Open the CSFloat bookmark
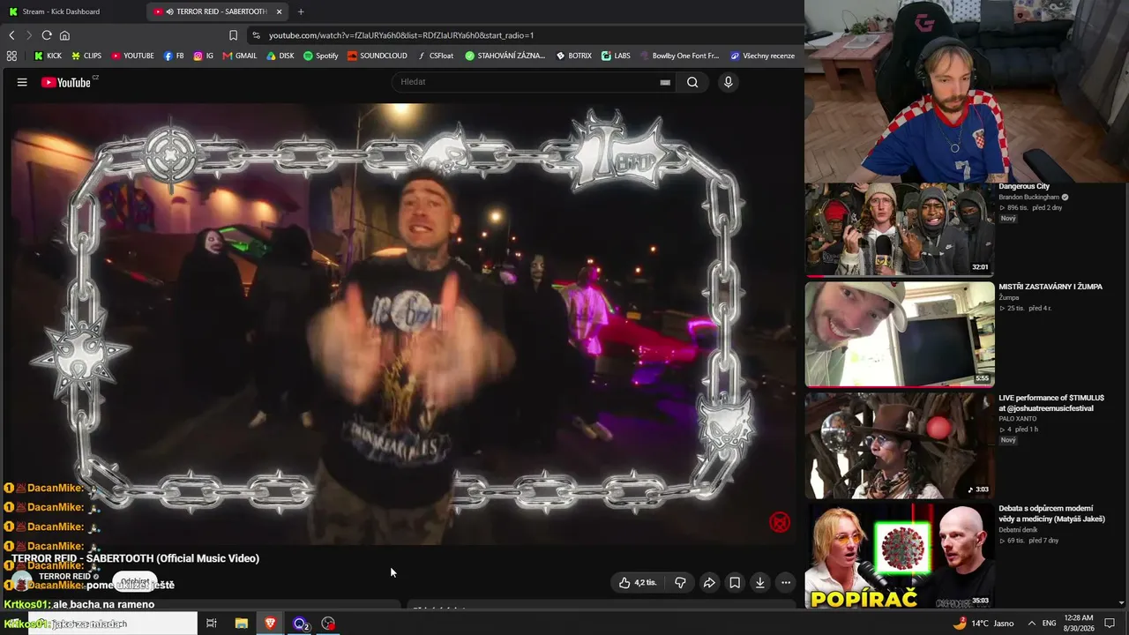 [x=435, y=56]
